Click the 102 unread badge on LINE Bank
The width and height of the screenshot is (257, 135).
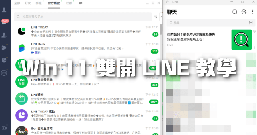pos(154,51)
